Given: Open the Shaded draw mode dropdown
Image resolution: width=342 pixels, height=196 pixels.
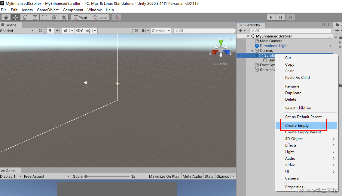Looking at the screenshot, I should [x=17, y=30].
